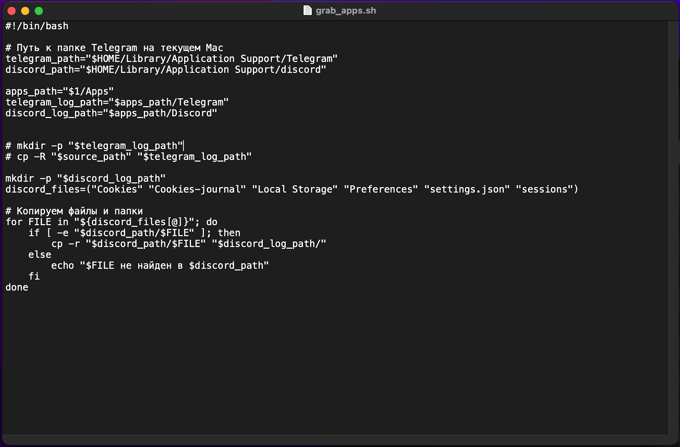Click the document icon beside grab_apps.sh title

pos(307,11)
